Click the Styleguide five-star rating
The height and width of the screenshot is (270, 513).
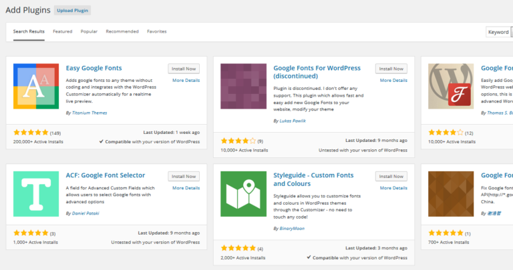[238, 249]
